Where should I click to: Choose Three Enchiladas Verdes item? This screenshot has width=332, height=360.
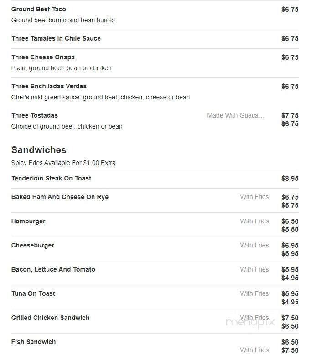tap(49, 86)
